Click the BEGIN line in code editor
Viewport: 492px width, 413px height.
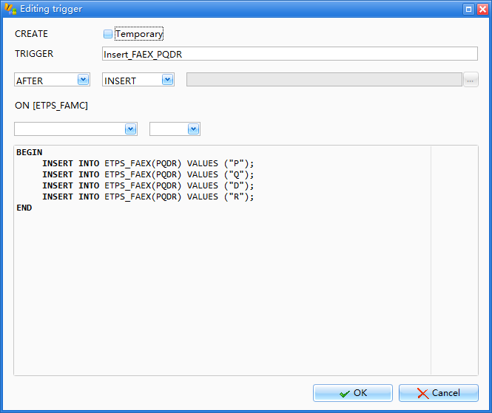tap(29, 152)
